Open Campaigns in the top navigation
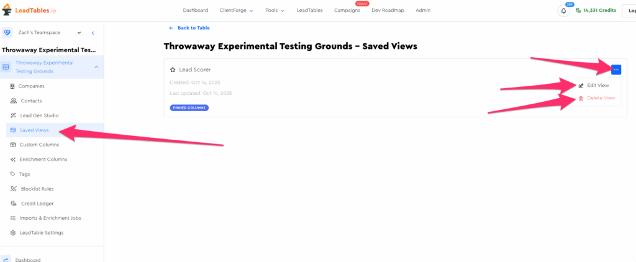Viewport: 636px width, 262px height. coord(347,11)
